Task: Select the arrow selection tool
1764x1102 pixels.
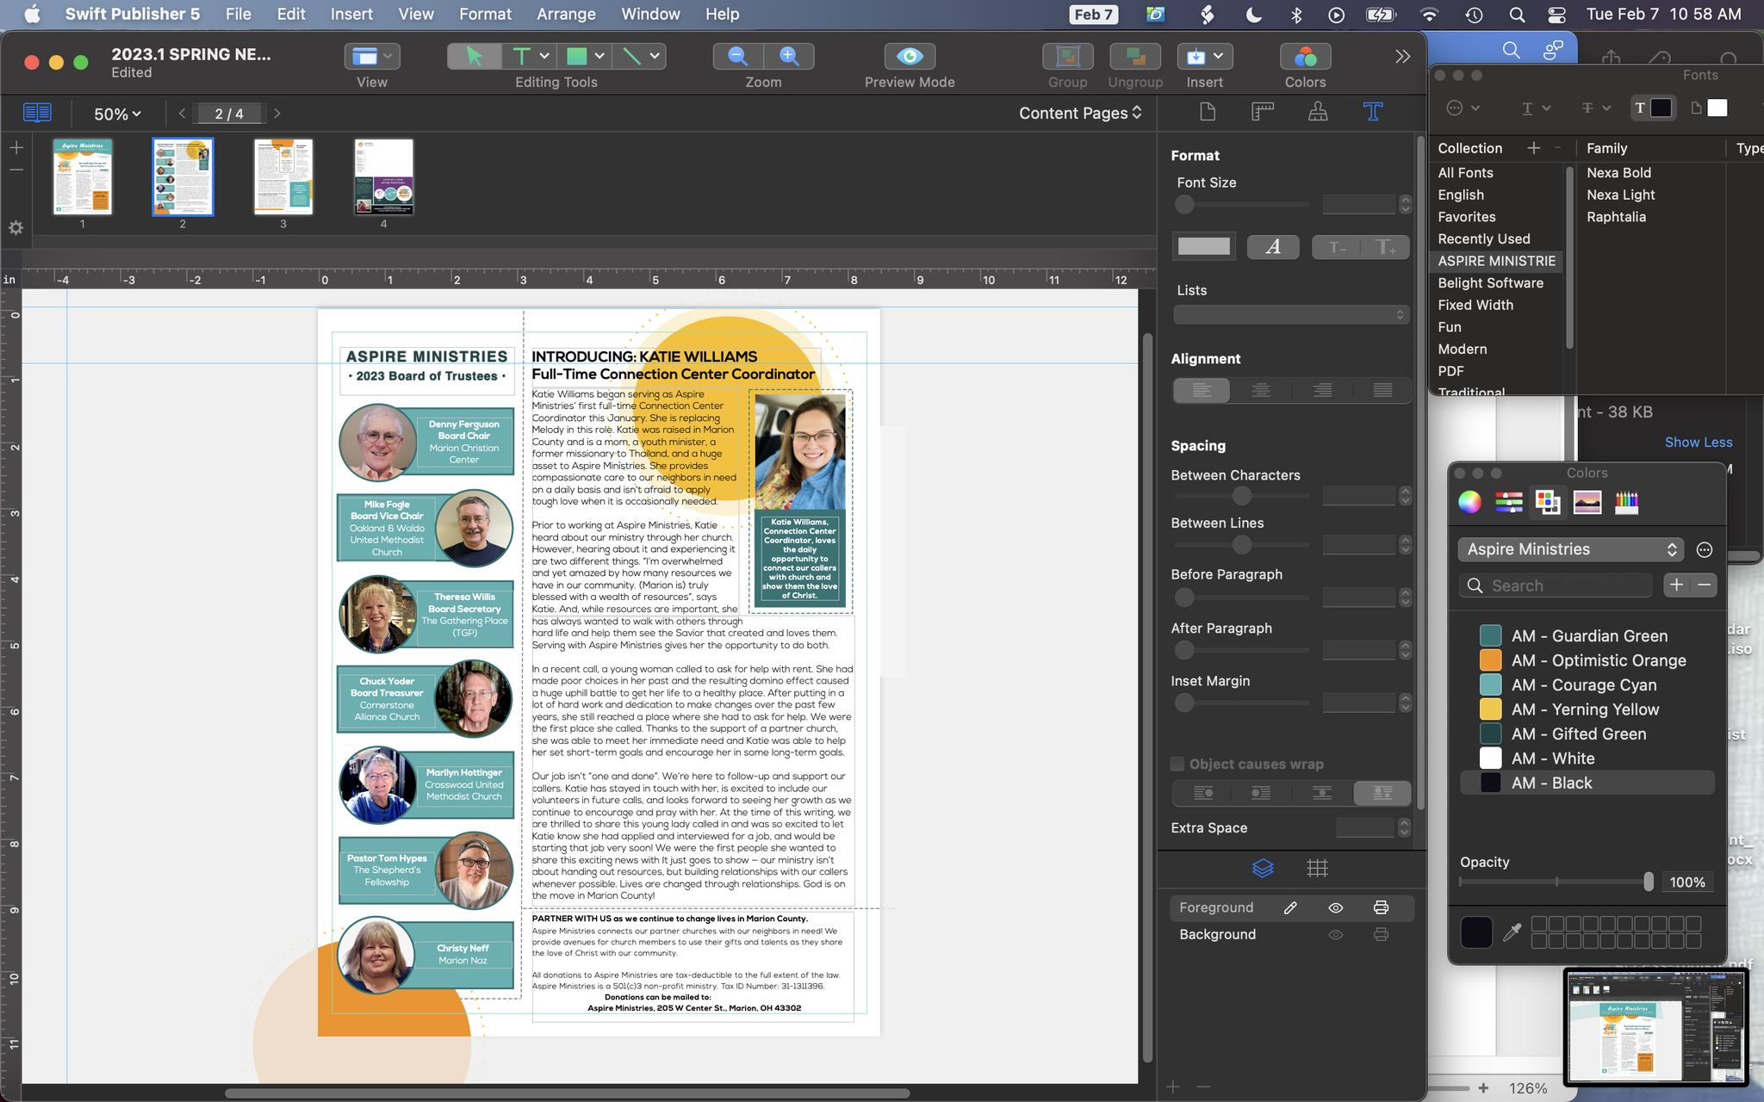Action: point(474,56)
